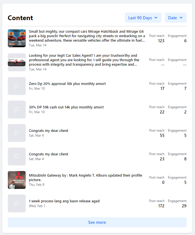The height and width of the screenshot is (235, 195).
Task: Click the Mitsubishi Motors profile picture thumbnail
Action: 17,180
